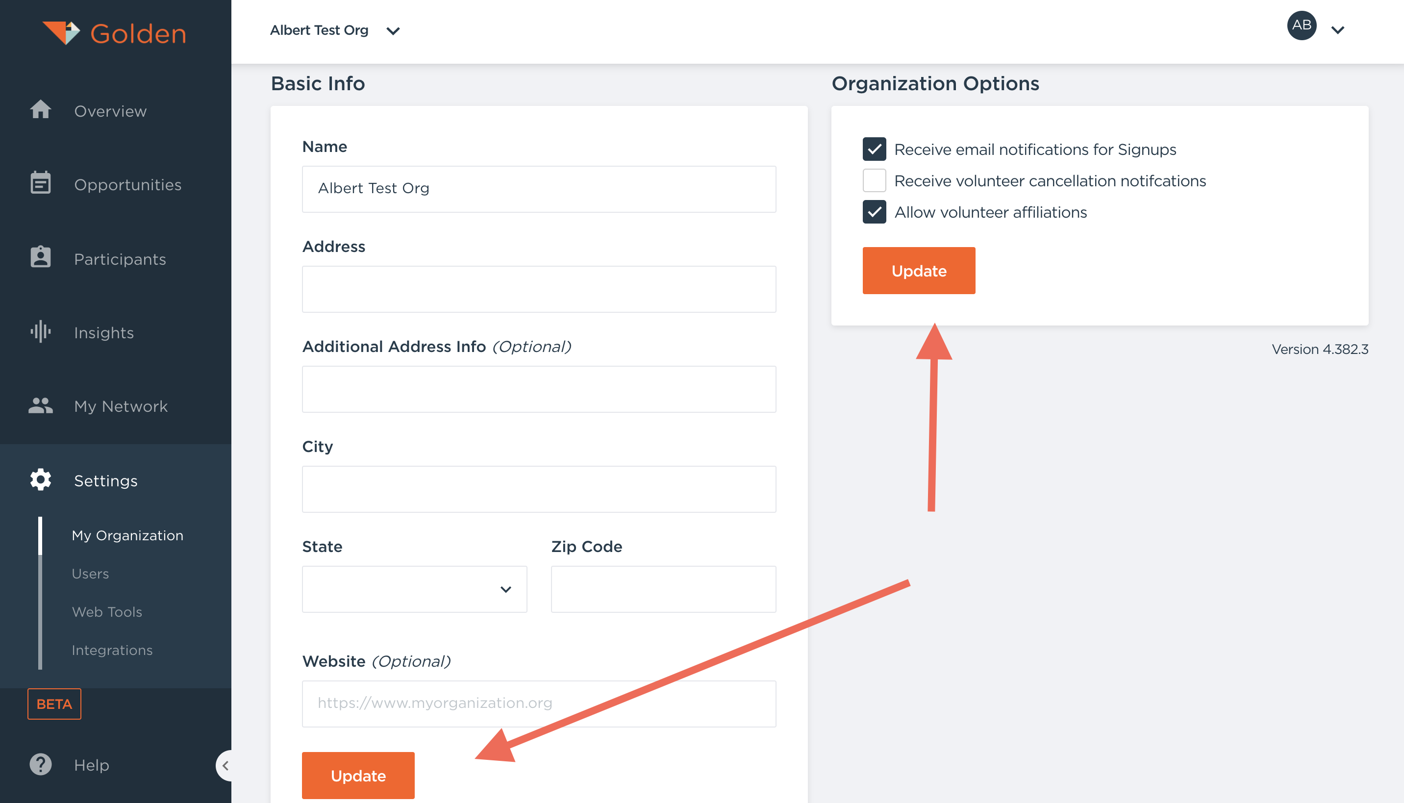Screen dimensions: 1404x803
Task: Collapse the sidebar with arrow toggle
Action: click(225, 766)
